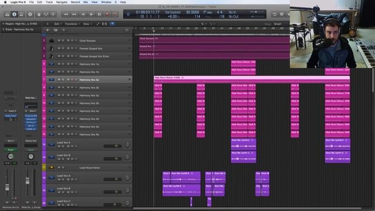The width and height of the screenshot is (375, 211).
Task: Mute the Choir Scream track
Action: point(59,40)
